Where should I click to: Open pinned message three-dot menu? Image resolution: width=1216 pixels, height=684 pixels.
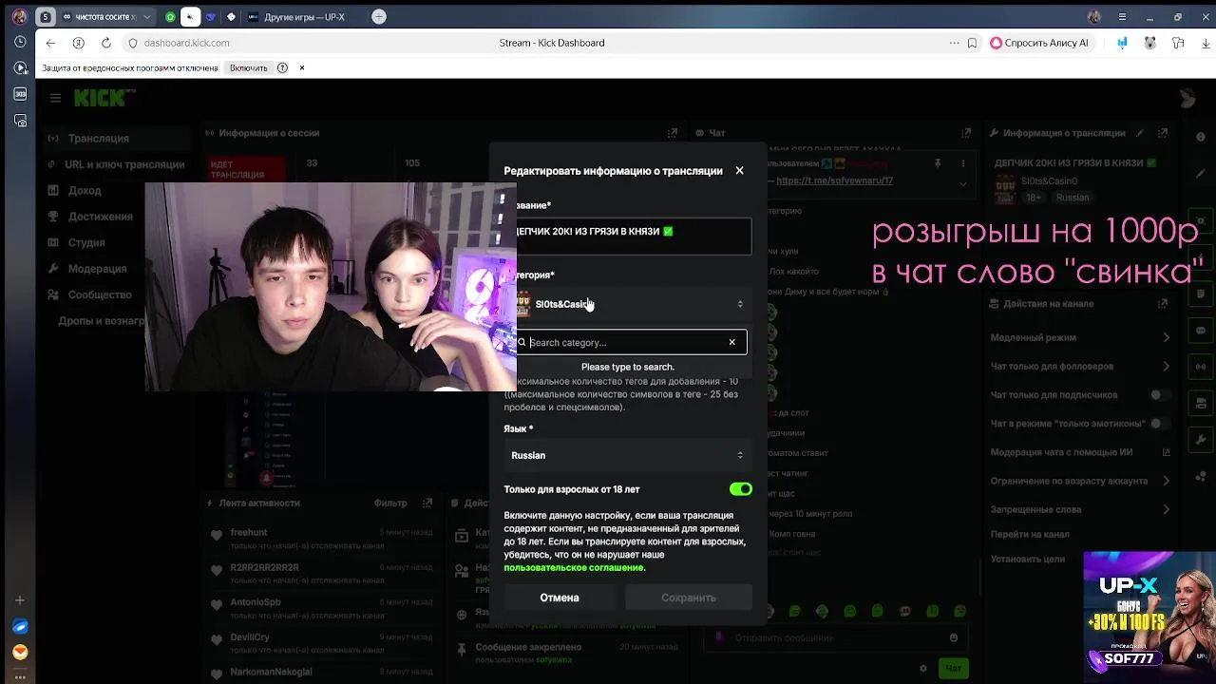pyautogui.click(x=963, y=163)
